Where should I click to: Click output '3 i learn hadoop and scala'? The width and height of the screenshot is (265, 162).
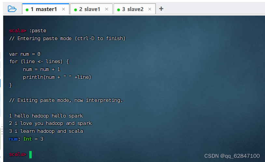[46, 131]
